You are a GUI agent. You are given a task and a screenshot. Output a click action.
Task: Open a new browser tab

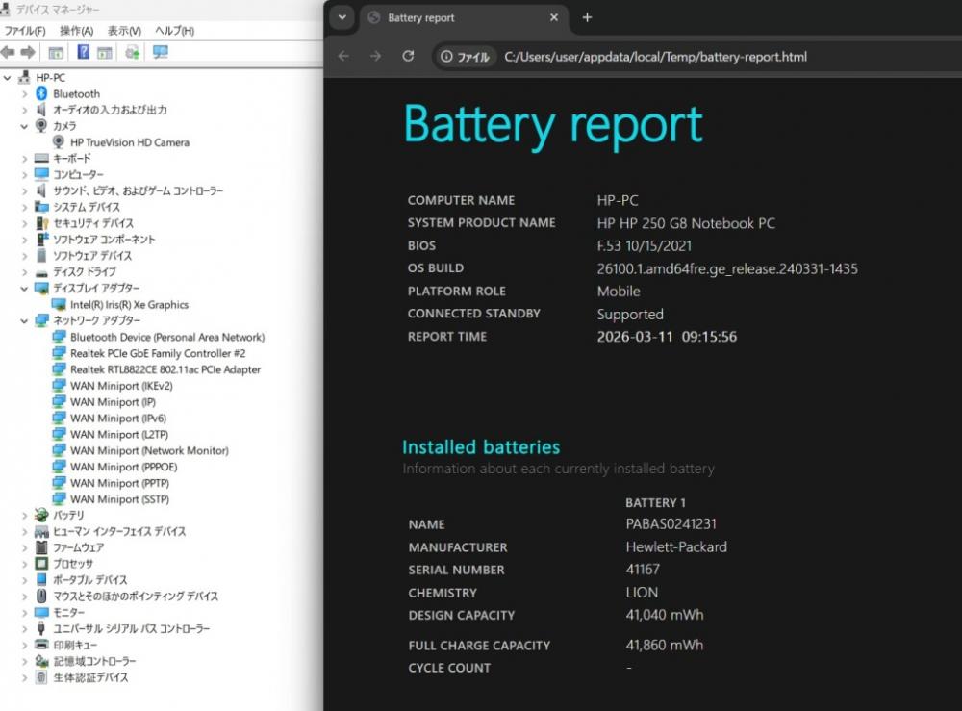[587, 17]
